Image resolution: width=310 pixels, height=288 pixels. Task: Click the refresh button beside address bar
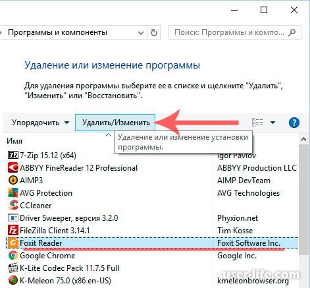click(x=154, y=32)
